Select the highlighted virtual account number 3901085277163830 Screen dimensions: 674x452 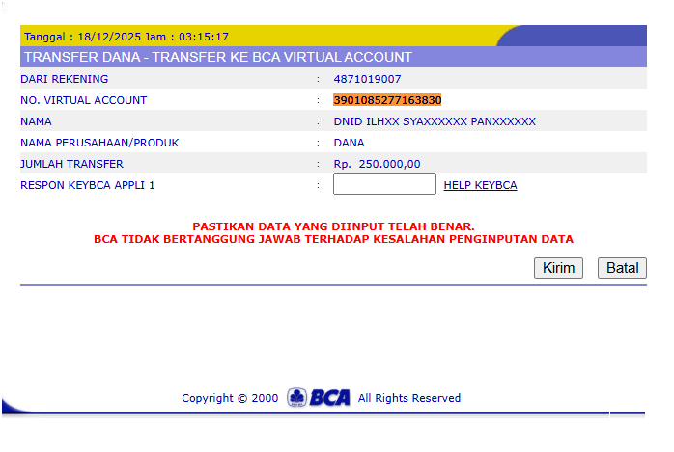tap(387, 100)
